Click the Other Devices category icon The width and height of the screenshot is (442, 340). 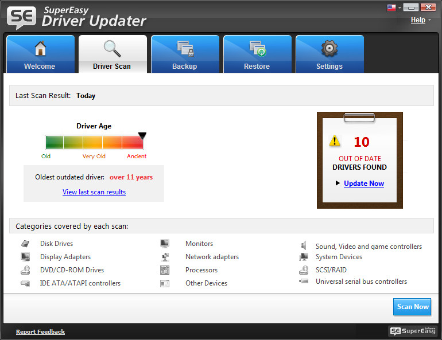point(165,283)
